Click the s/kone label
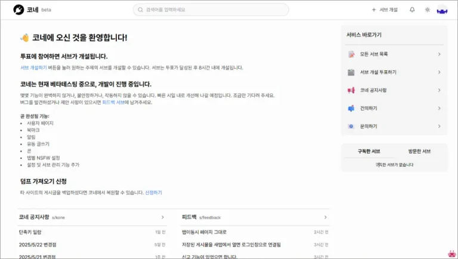 58,217
